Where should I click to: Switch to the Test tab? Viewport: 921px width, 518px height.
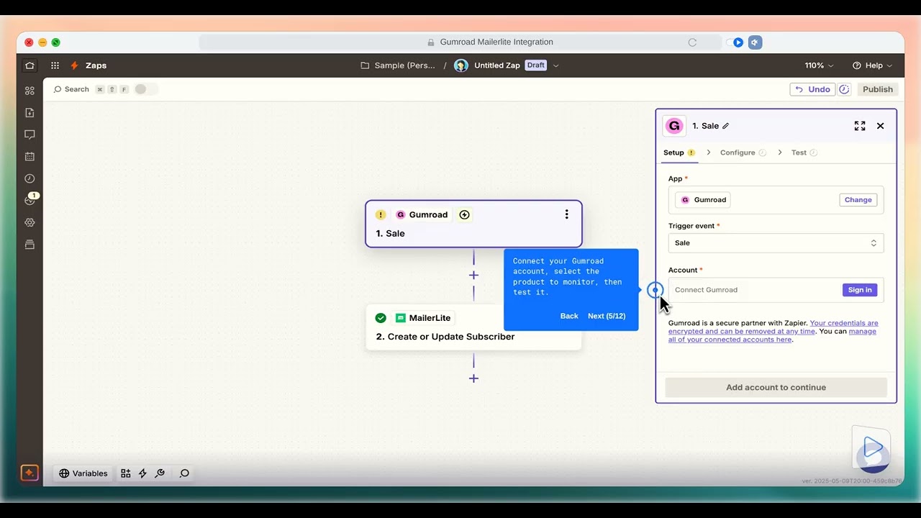804,153
